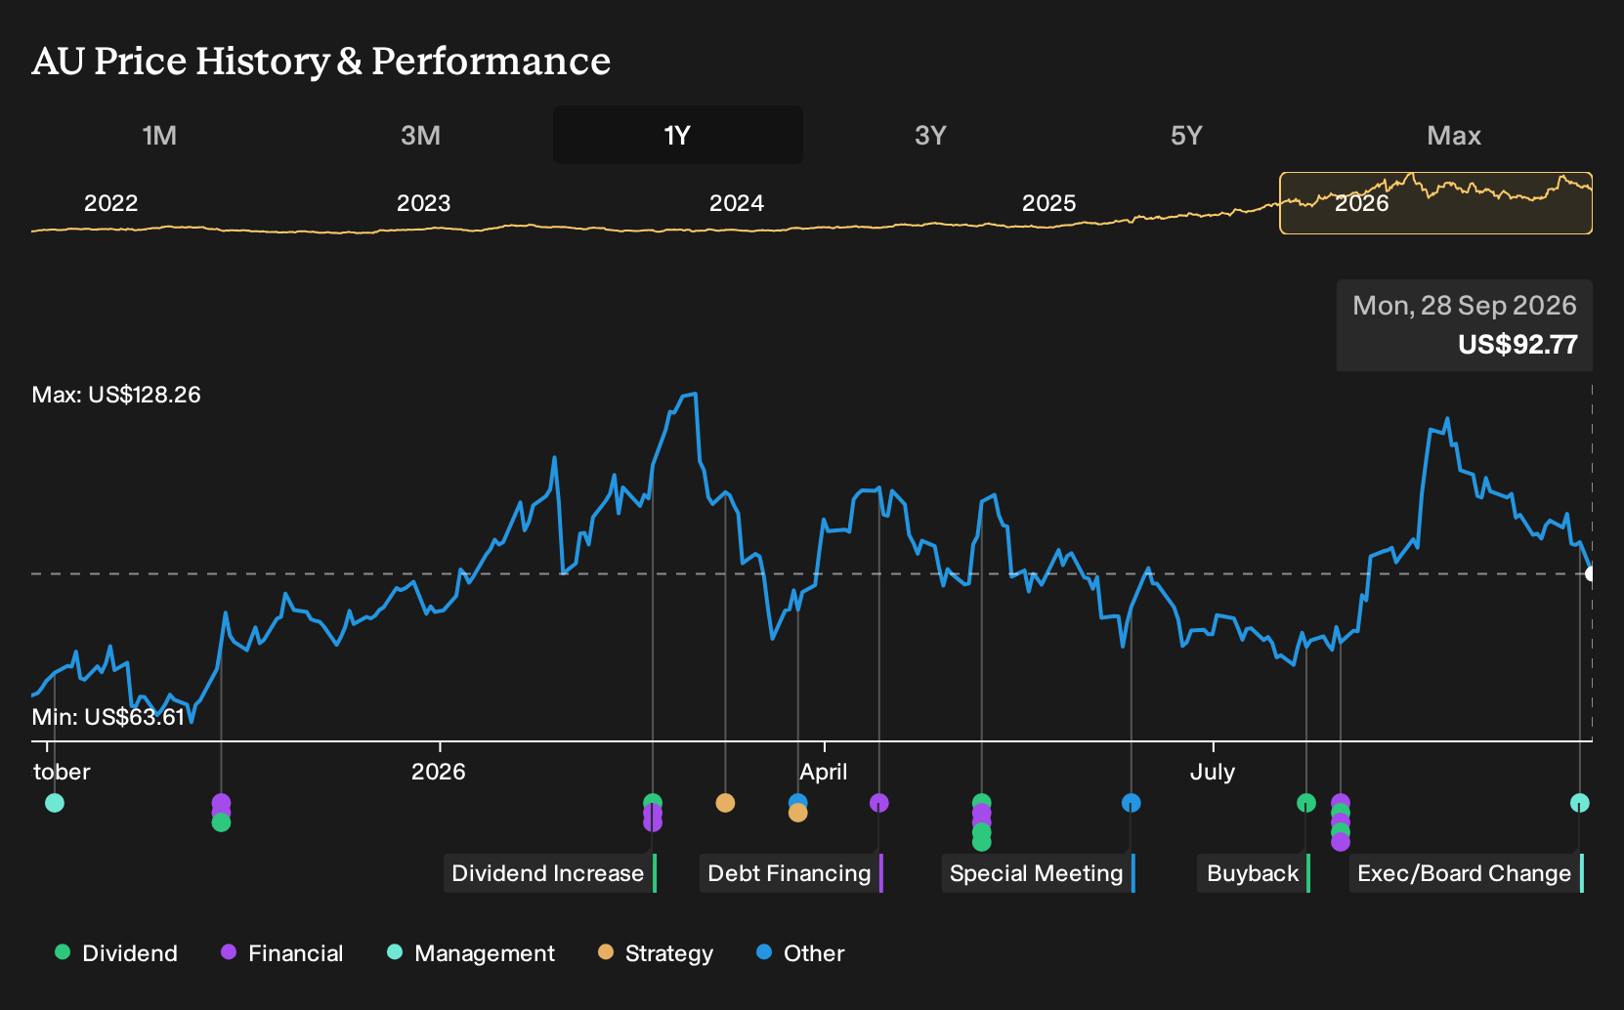The width and height of the screenshot is (1624, 1010).
Task: Toggle the Management legend filter
Action: (x=471, y=953)
